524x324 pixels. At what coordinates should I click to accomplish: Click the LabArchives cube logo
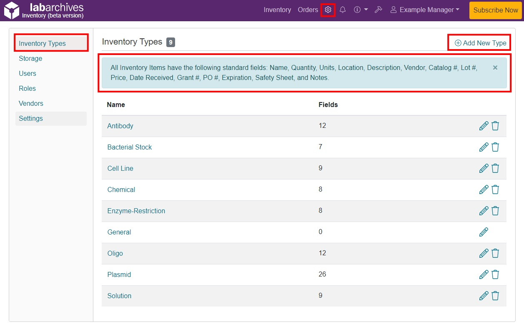(12, 10)
